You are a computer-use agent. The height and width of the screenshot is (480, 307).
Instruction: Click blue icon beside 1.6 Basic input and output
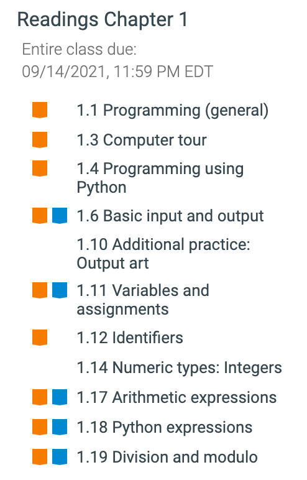[x=60, y=216]
